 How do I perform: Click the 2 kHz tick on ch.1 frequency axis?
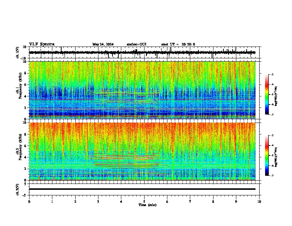coord(25,107)
